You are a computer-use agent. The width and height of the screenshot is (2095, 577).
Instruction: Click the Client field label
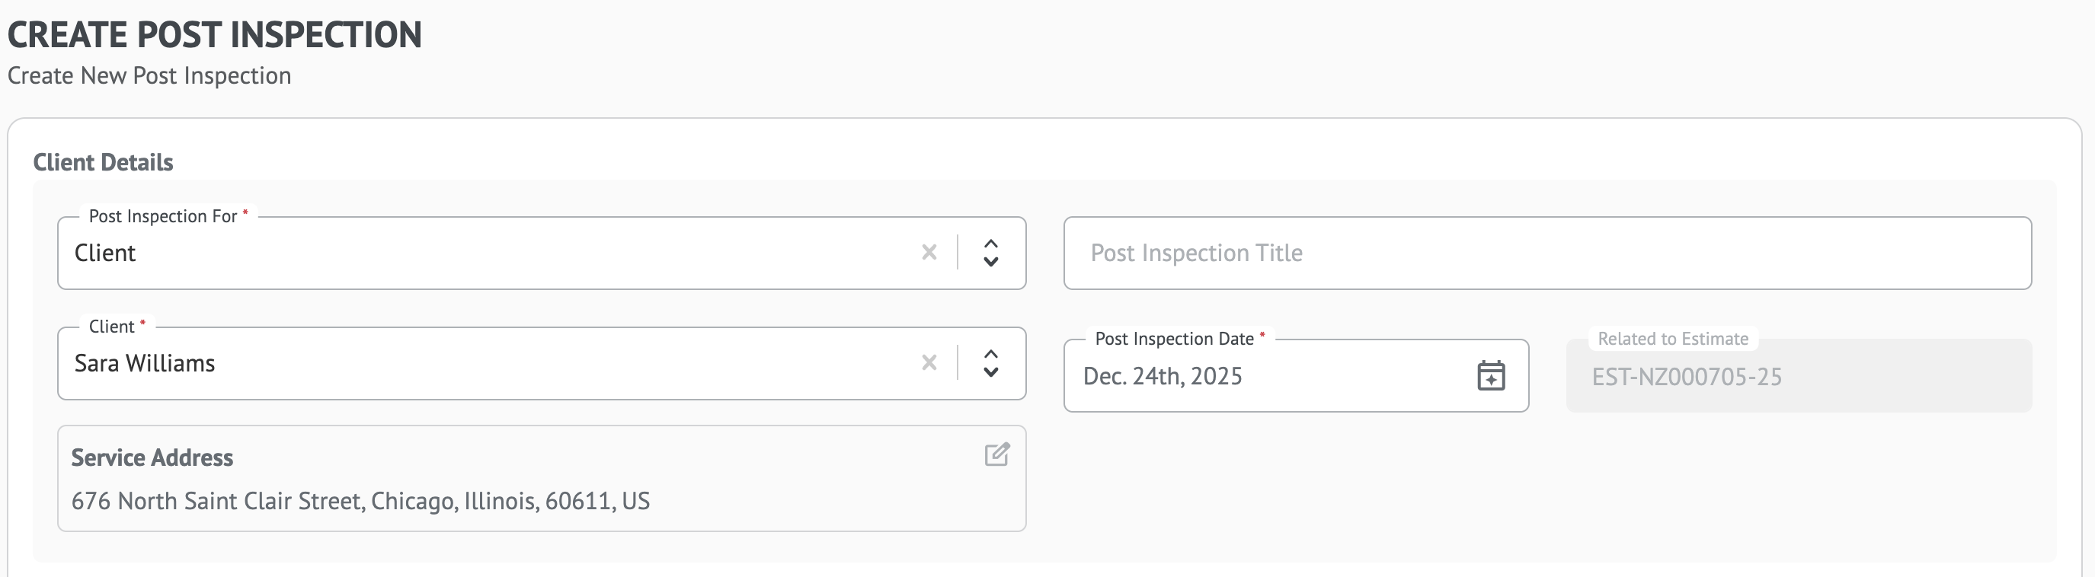pos(111,327)
